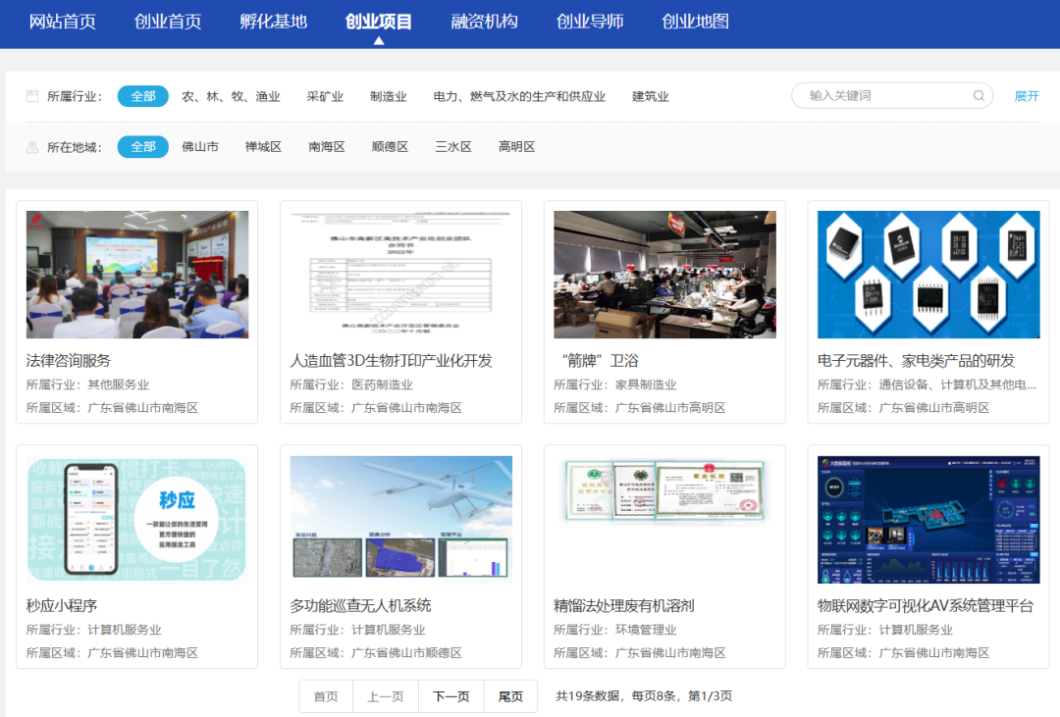Viewport: 1060px width, 717px height.
Task: Click the location icon beside 所在地域
Action: coord(31,147)
